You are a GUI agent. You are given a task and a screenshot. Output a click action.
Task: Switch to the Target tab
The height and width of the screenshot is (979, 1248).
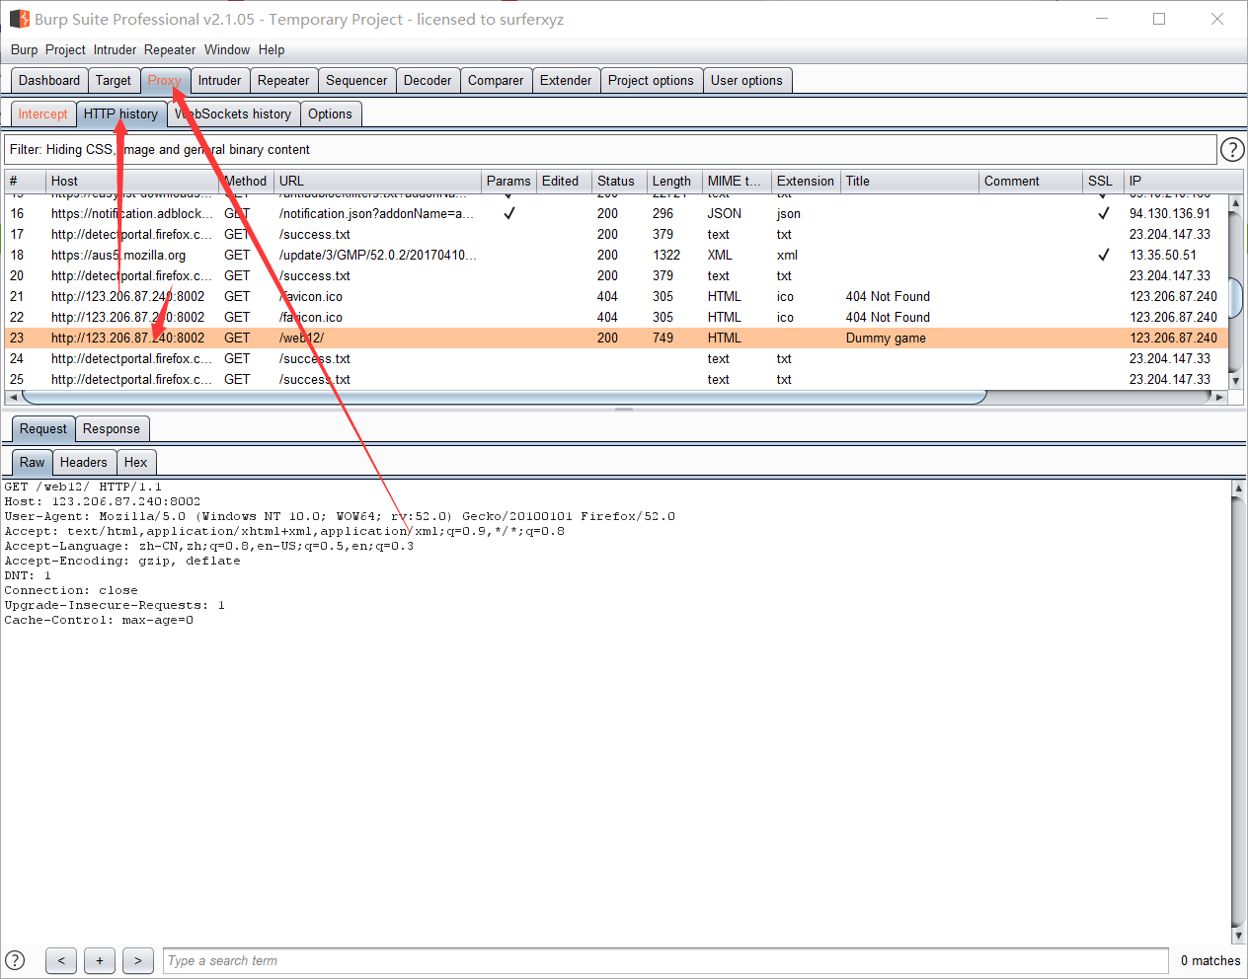pos(114,81)
